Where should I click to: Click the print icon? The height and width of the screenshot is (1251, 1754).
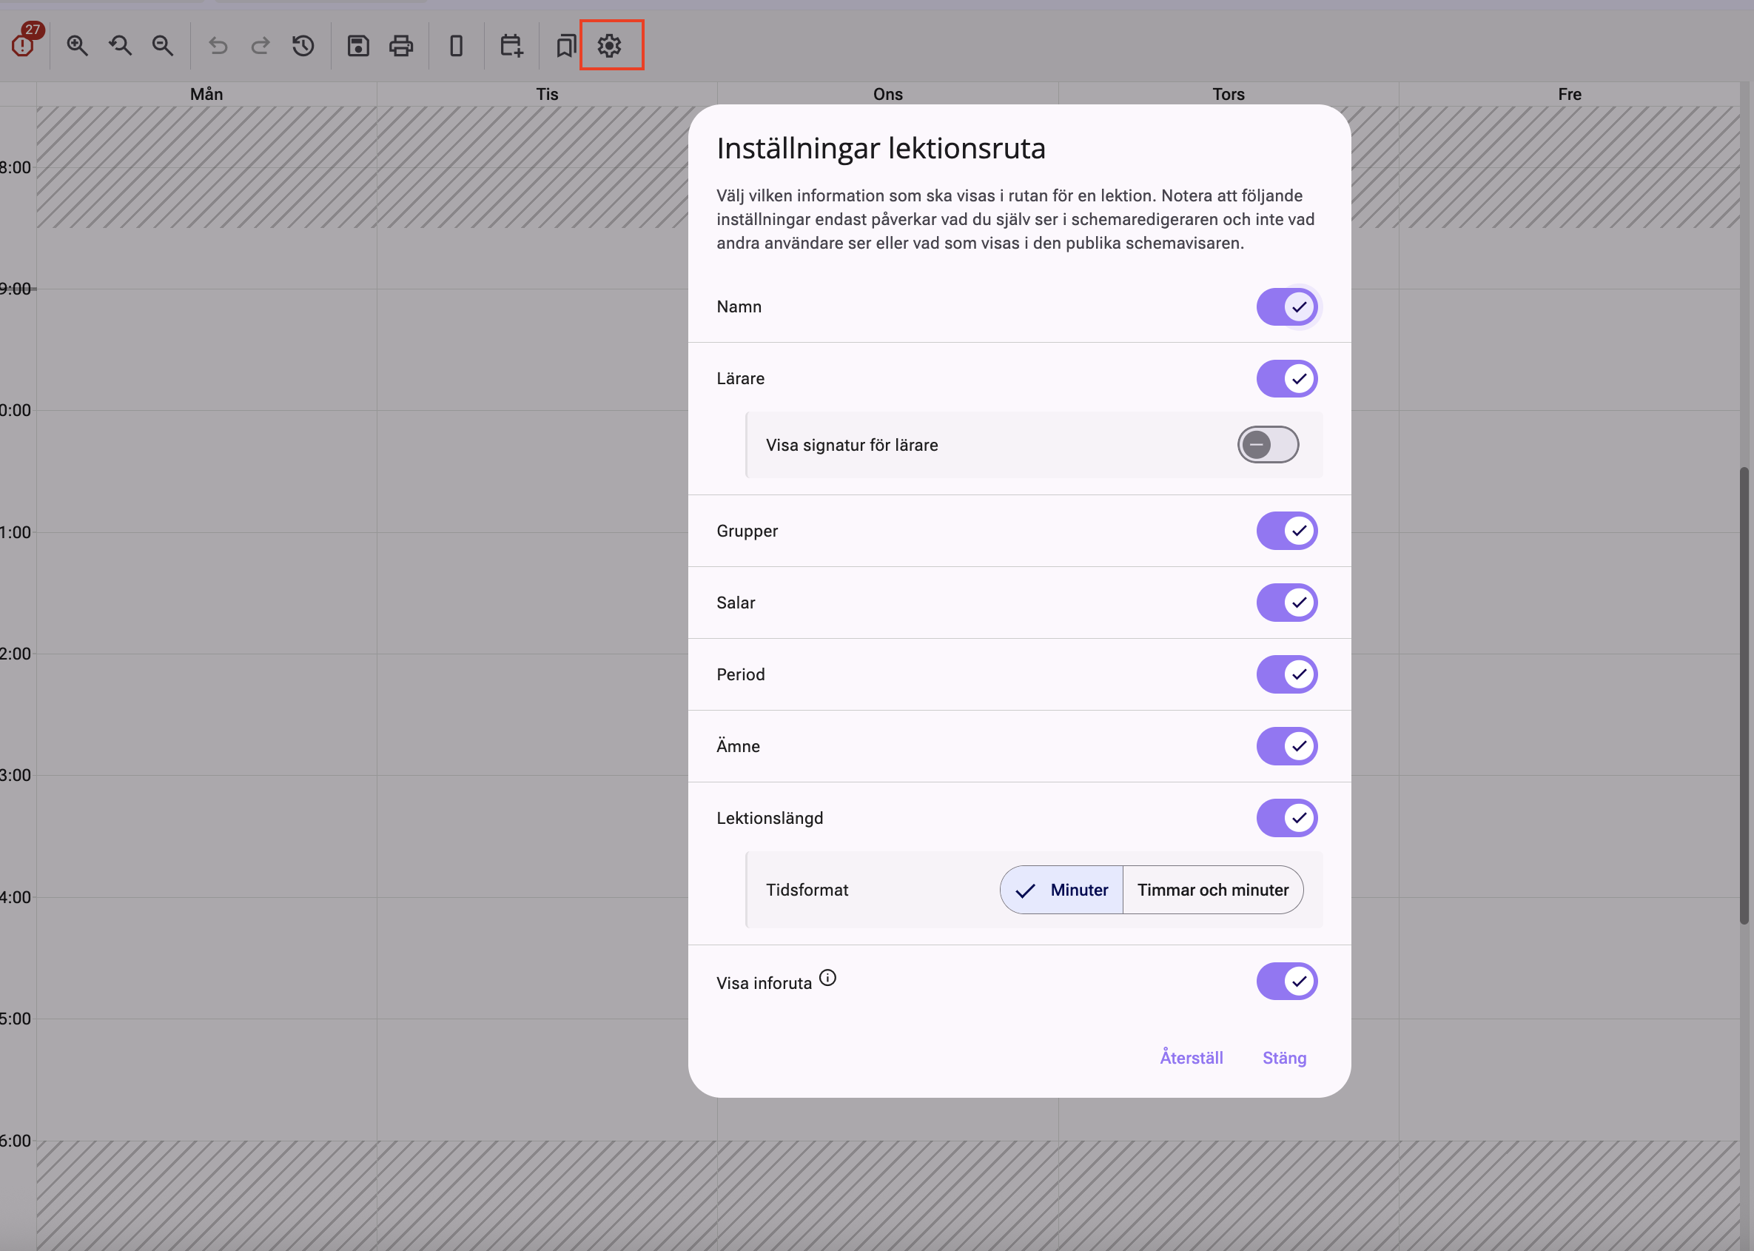tap(401, 45)
